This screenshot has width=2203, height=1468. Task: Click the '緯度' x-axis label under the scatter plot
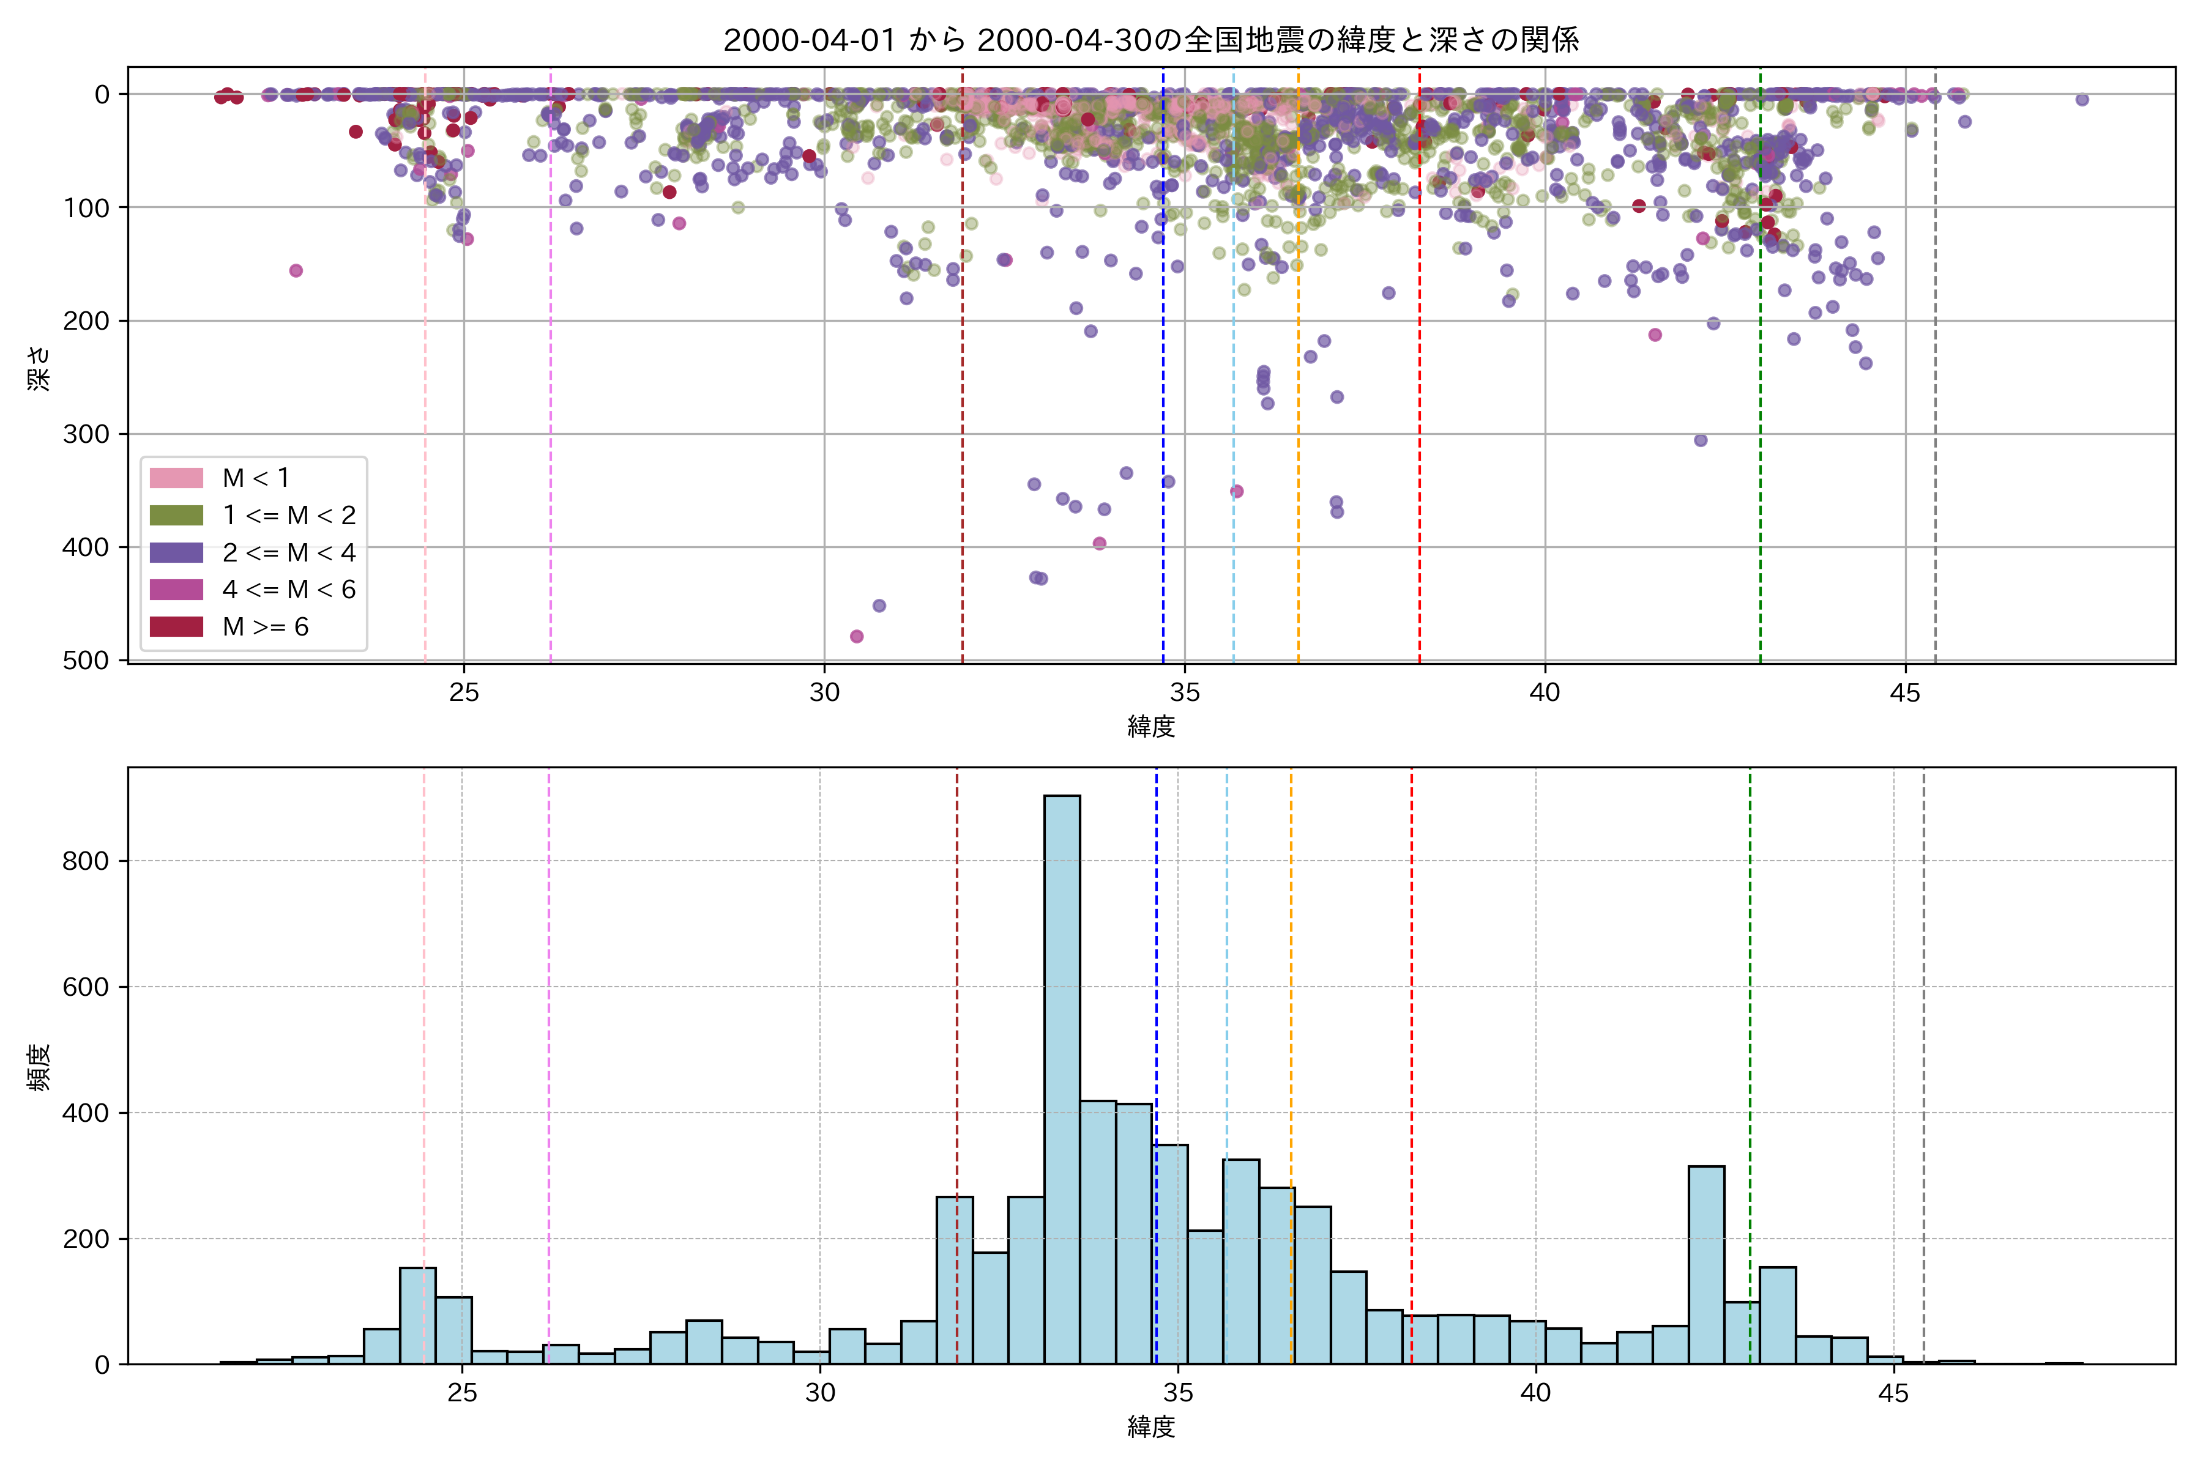(x=1151, y=727)
